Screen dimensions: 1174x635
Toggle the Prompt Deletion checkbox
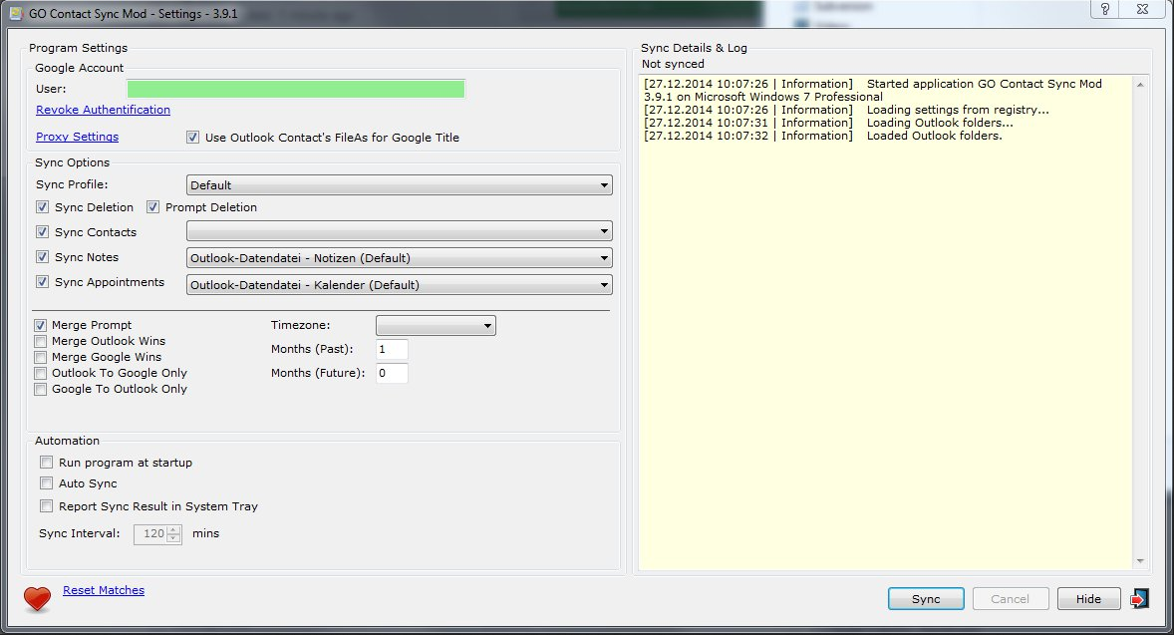click(x=152, y=206)
